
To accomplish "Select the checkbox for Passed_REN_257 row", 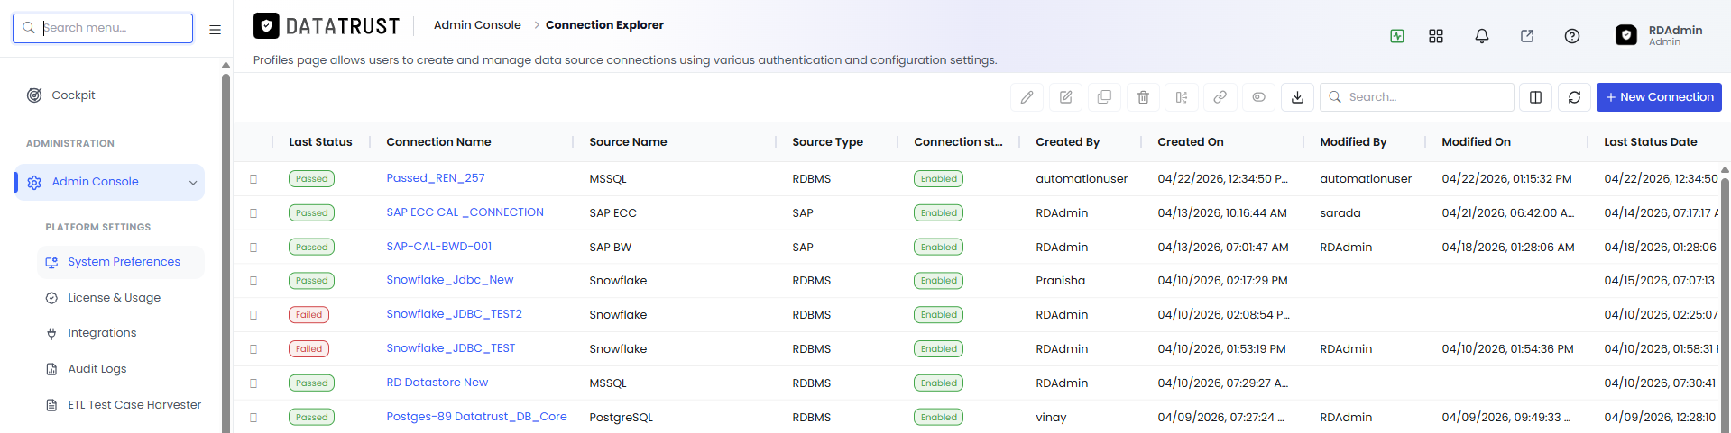I will pyautogui.click(x=253, y=179).
